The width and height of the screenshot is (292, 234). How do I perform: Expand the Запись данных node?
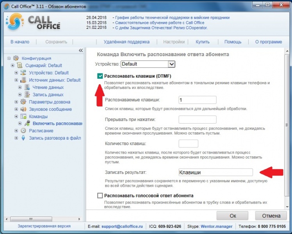(x=20, y=94)
